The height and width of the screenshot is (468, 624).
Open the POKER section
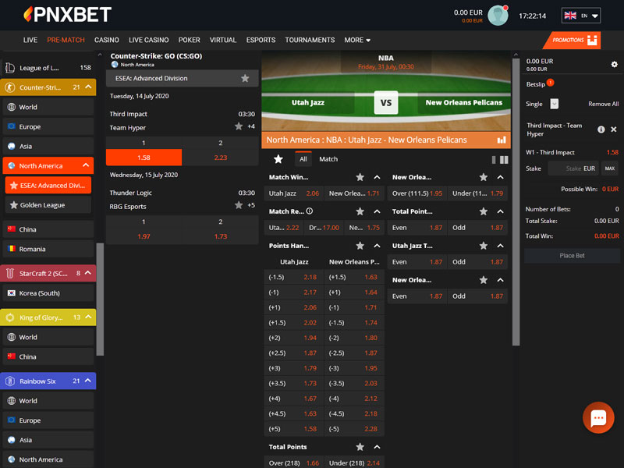[x=190, y=41]
